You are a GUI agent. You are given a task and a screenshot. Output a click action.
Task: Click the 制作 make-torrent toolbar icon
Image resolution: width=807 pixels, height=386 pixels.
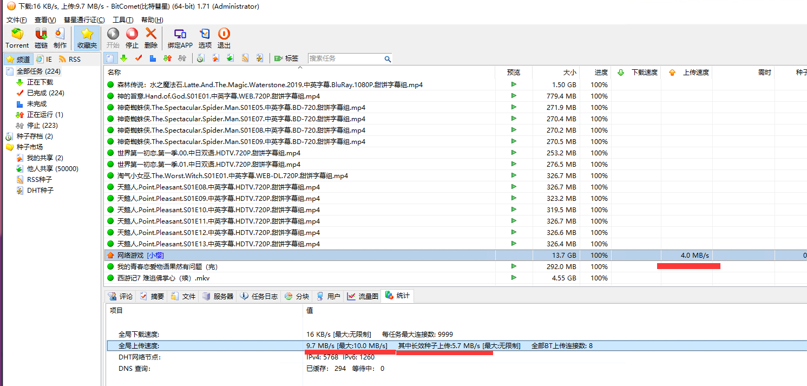60,38
